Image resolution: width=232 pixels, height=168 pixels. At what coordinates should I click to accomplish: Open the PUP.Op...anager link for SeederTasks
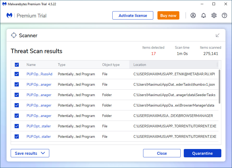pyautogui.click(x=39, y=95)
